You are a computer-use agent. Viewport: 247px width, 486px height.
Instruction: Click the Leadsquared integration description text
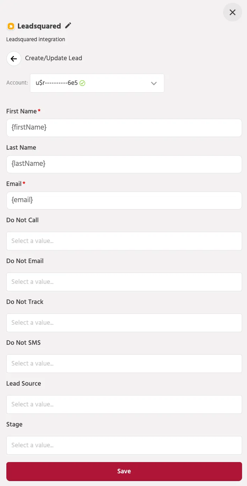click(x=36, y=39)
